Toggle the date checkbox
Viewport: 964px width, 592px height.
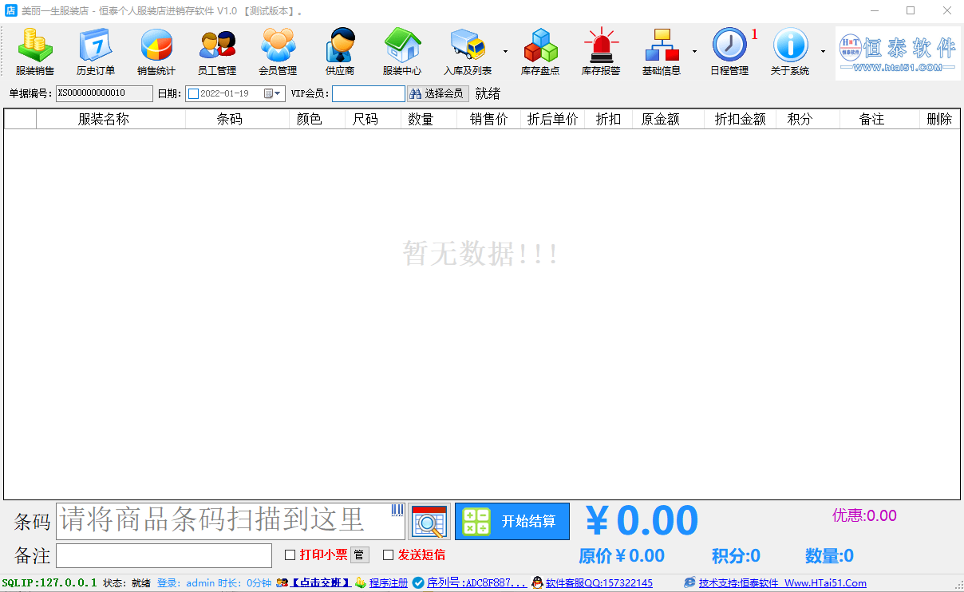click(x=193, y=94)
